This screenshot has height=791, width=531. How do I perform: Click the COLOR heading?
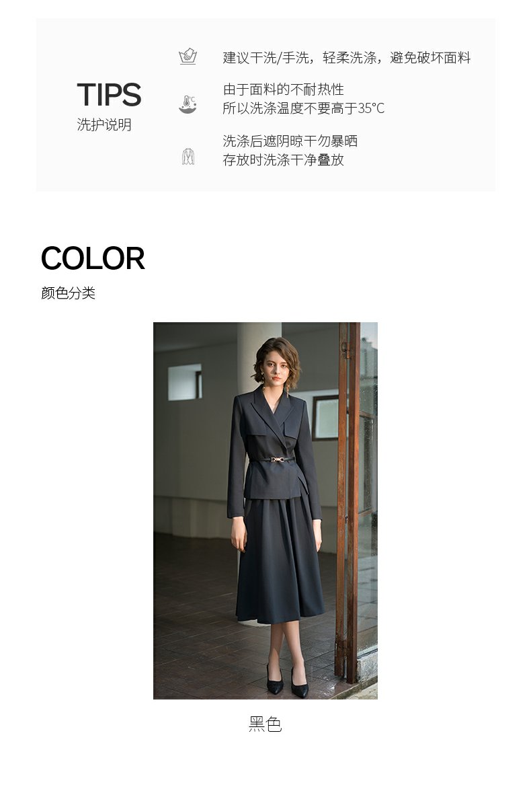pos(93,258)
